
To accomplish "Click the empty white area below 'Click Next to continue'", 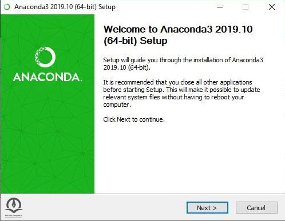I will [189, 158].
